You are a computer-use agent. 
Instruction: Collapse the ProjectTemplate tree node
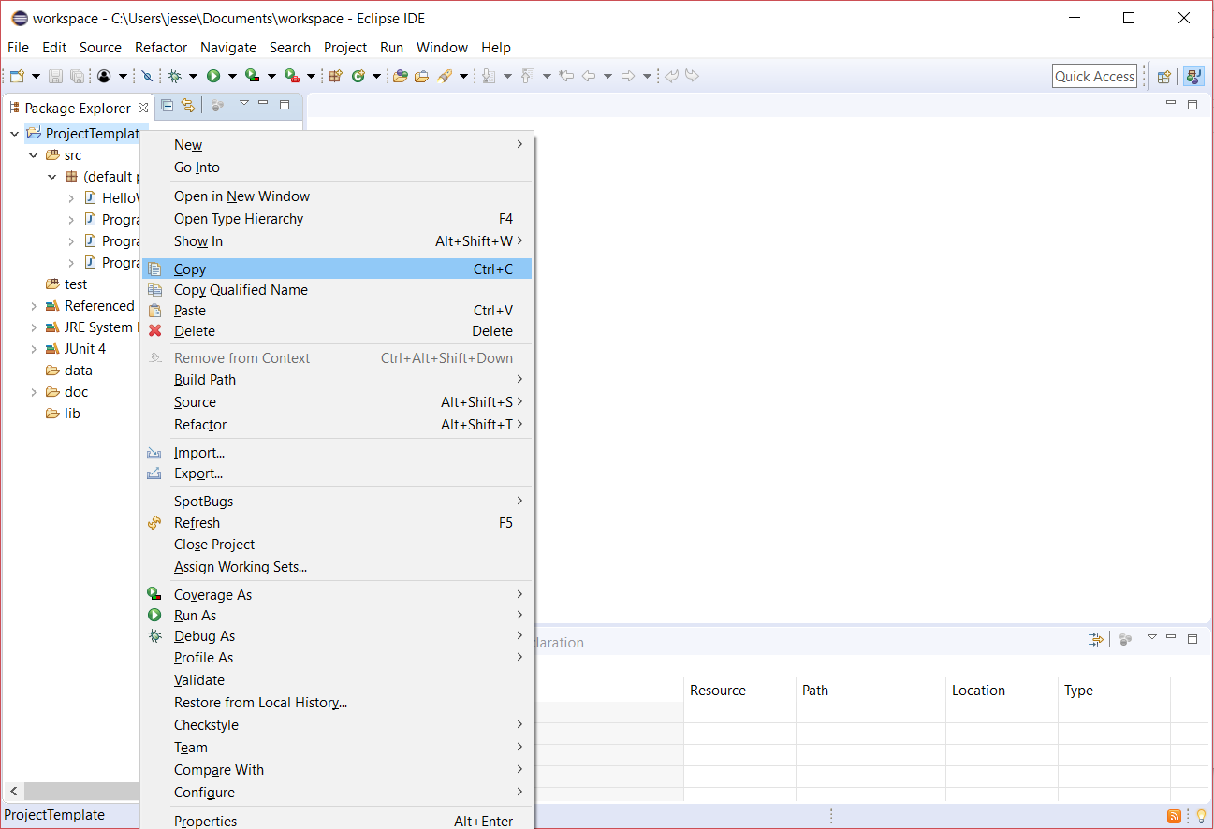pos(14,134)
